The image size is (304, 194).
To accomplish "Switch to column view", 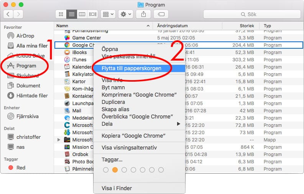I will point(82,14).
